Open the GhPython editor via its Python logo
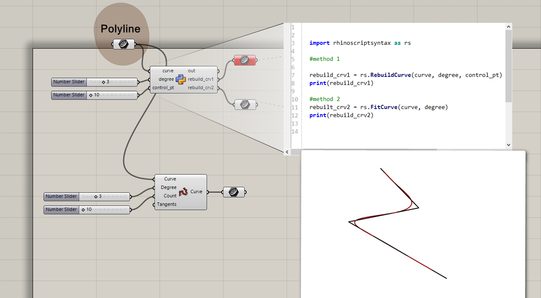541x298 pixels. pos(180,79)
